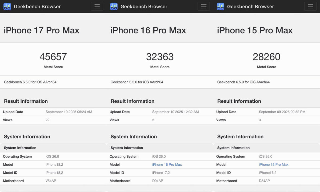Click iOS 26.0 value in iPhone 17 panel
This screenshot has width=320, height=192.
(x=52, y=157)
